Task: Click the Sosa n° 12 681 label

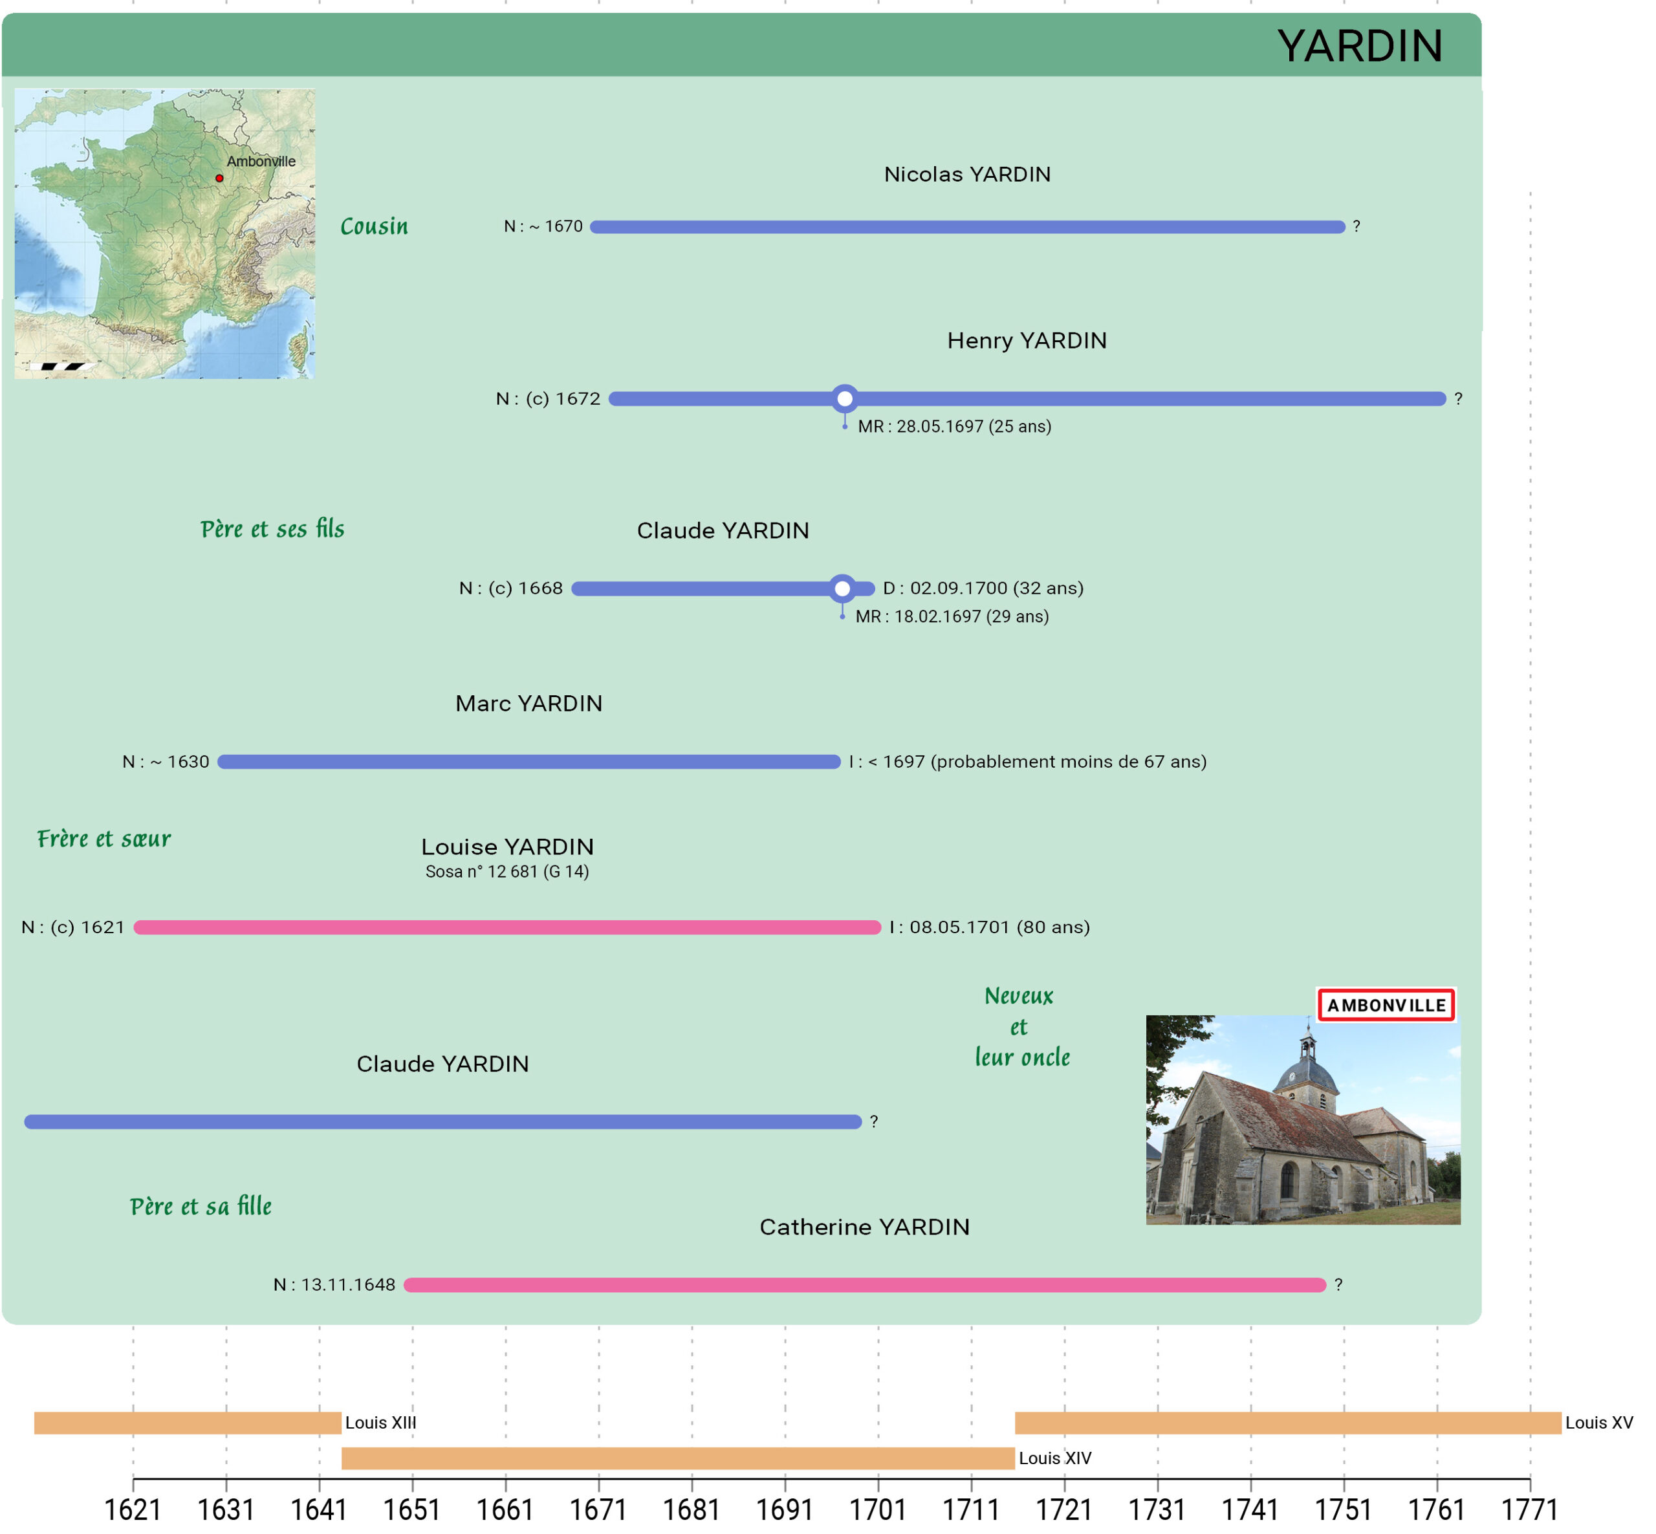Action: (507, 872)
